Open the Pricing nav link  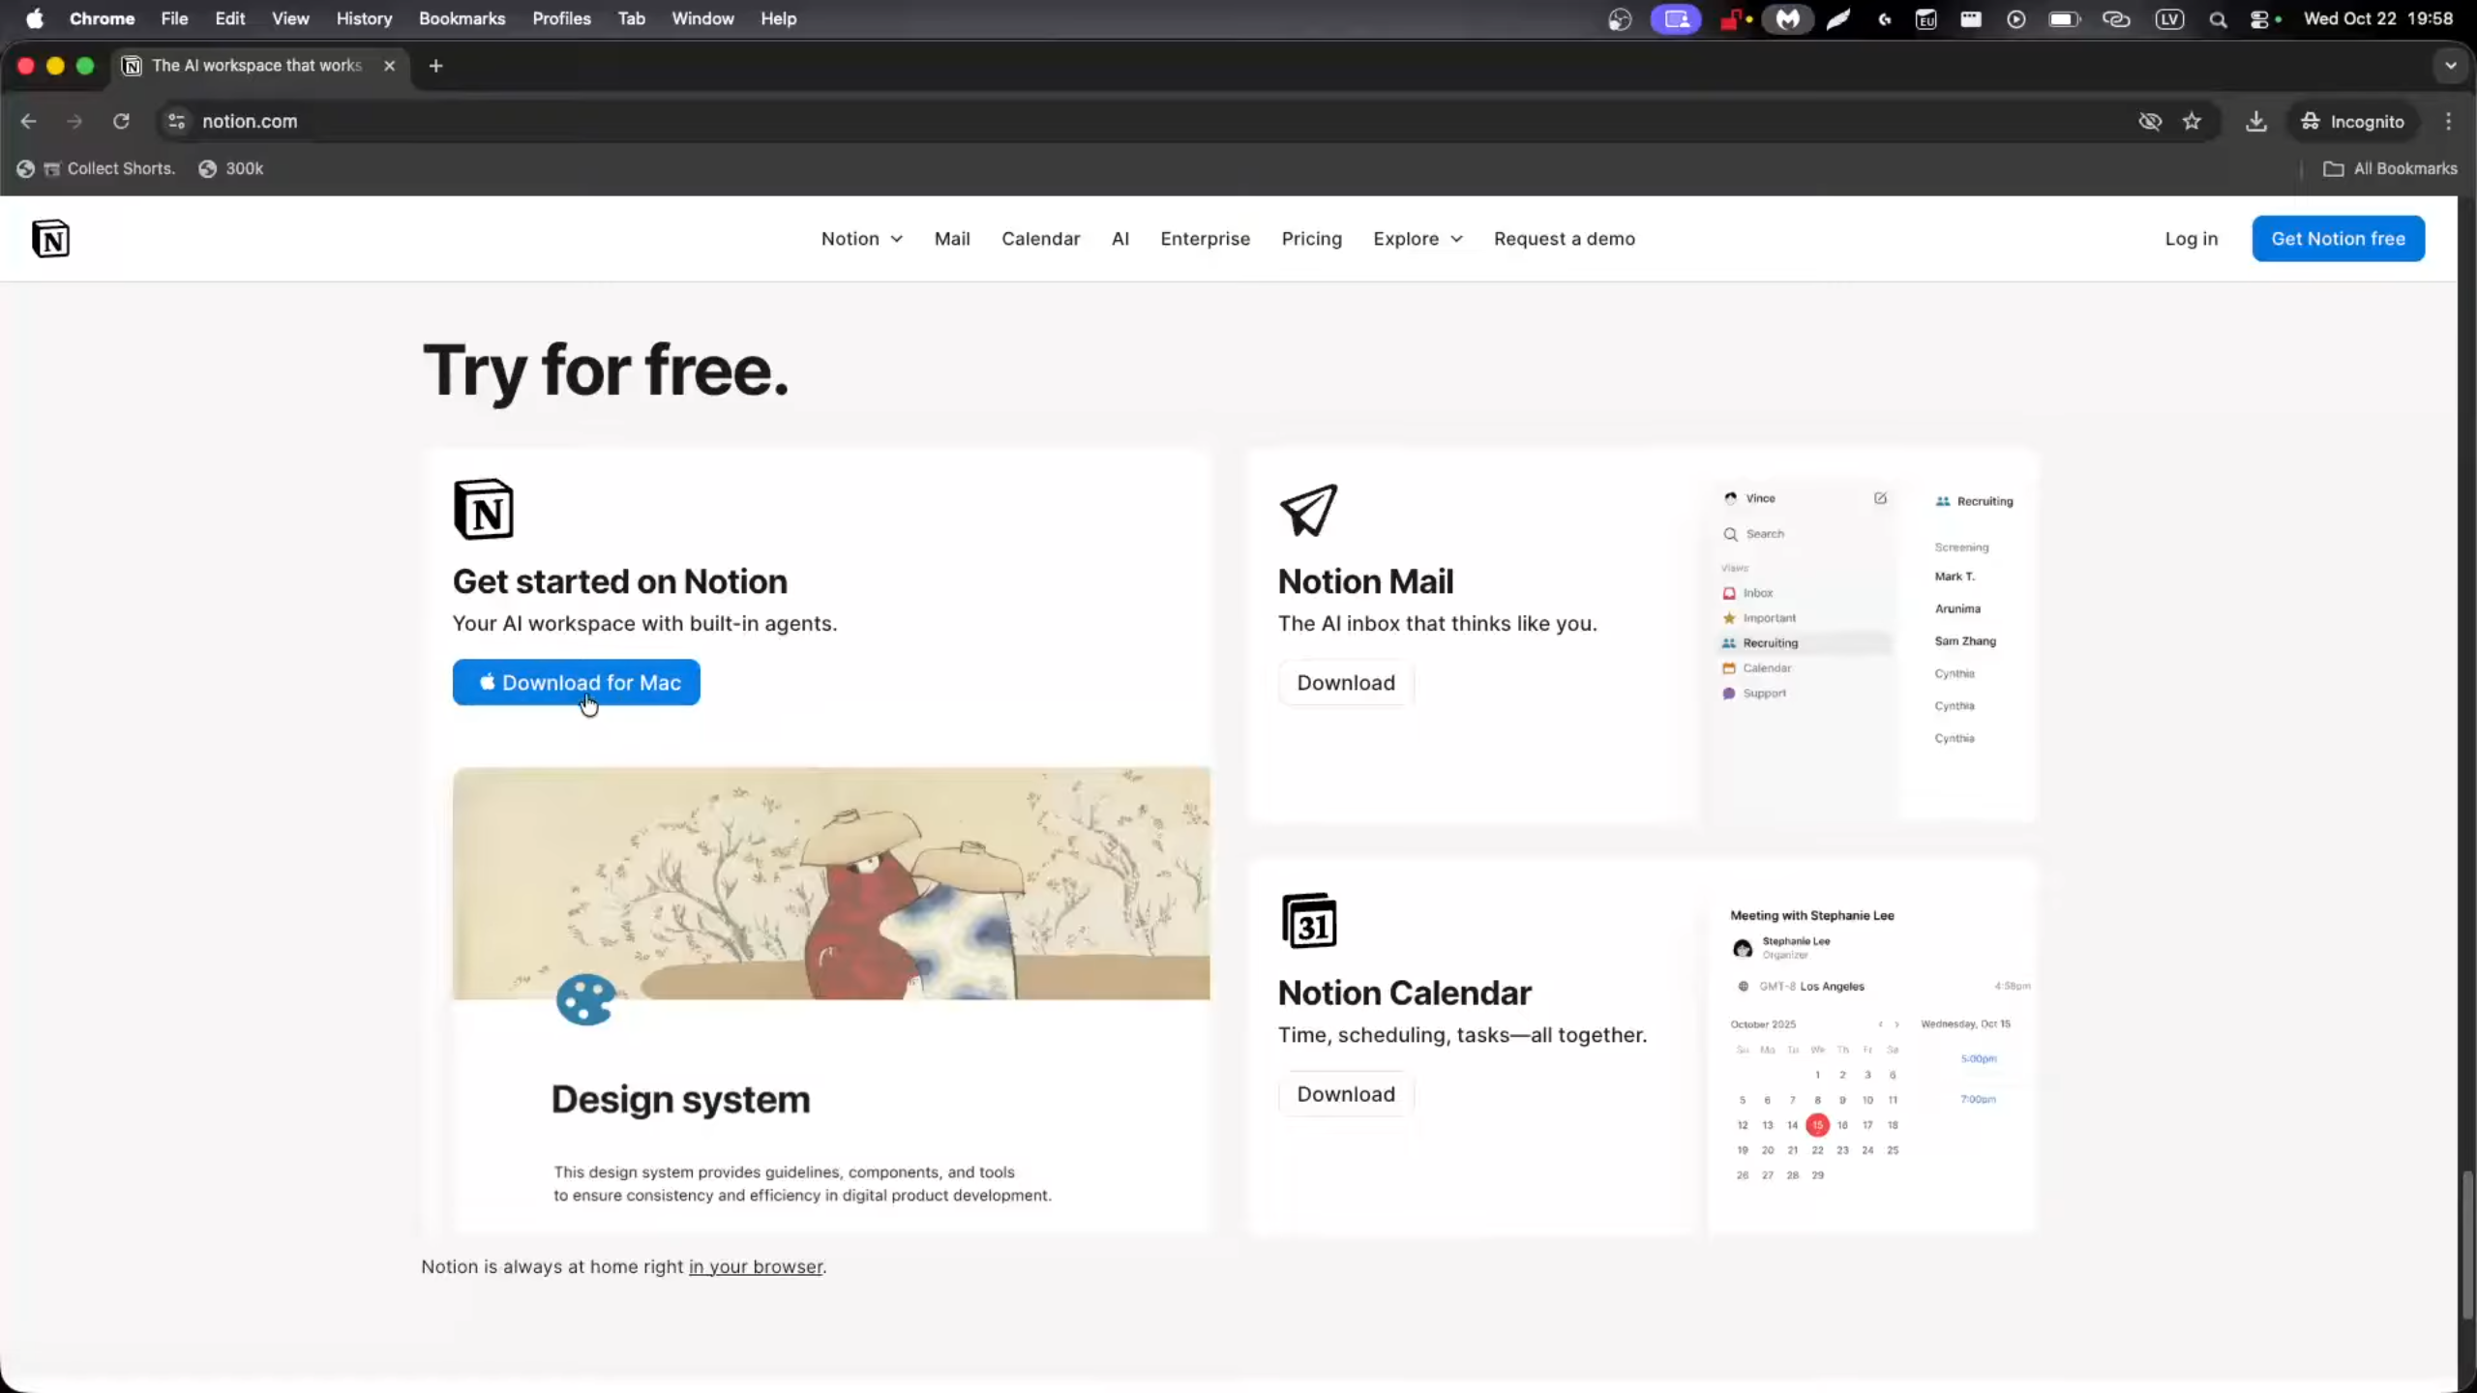[1311, 239]
